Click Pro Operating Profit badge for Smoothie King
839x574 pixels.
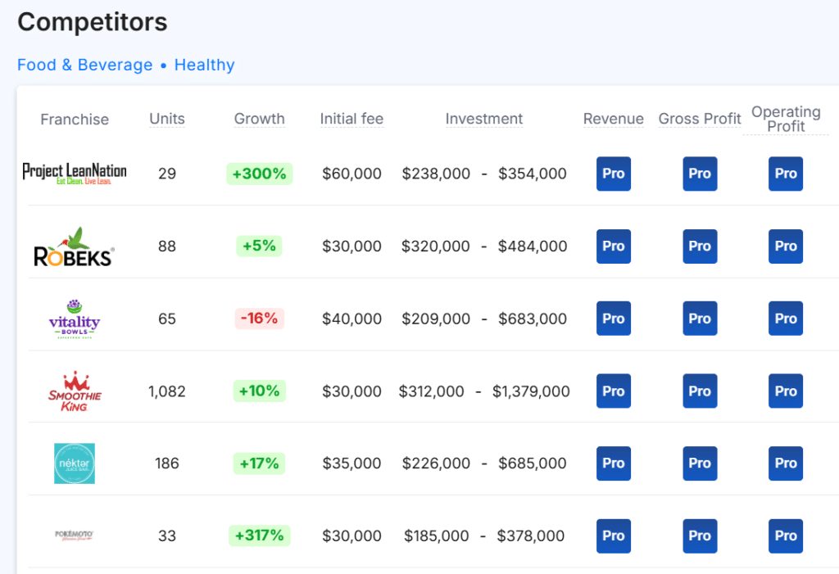coord(786,391)
